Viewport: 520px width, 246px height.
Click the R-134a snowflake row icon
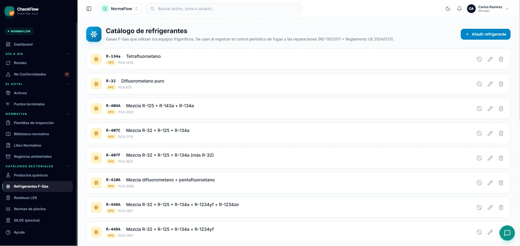96,59
